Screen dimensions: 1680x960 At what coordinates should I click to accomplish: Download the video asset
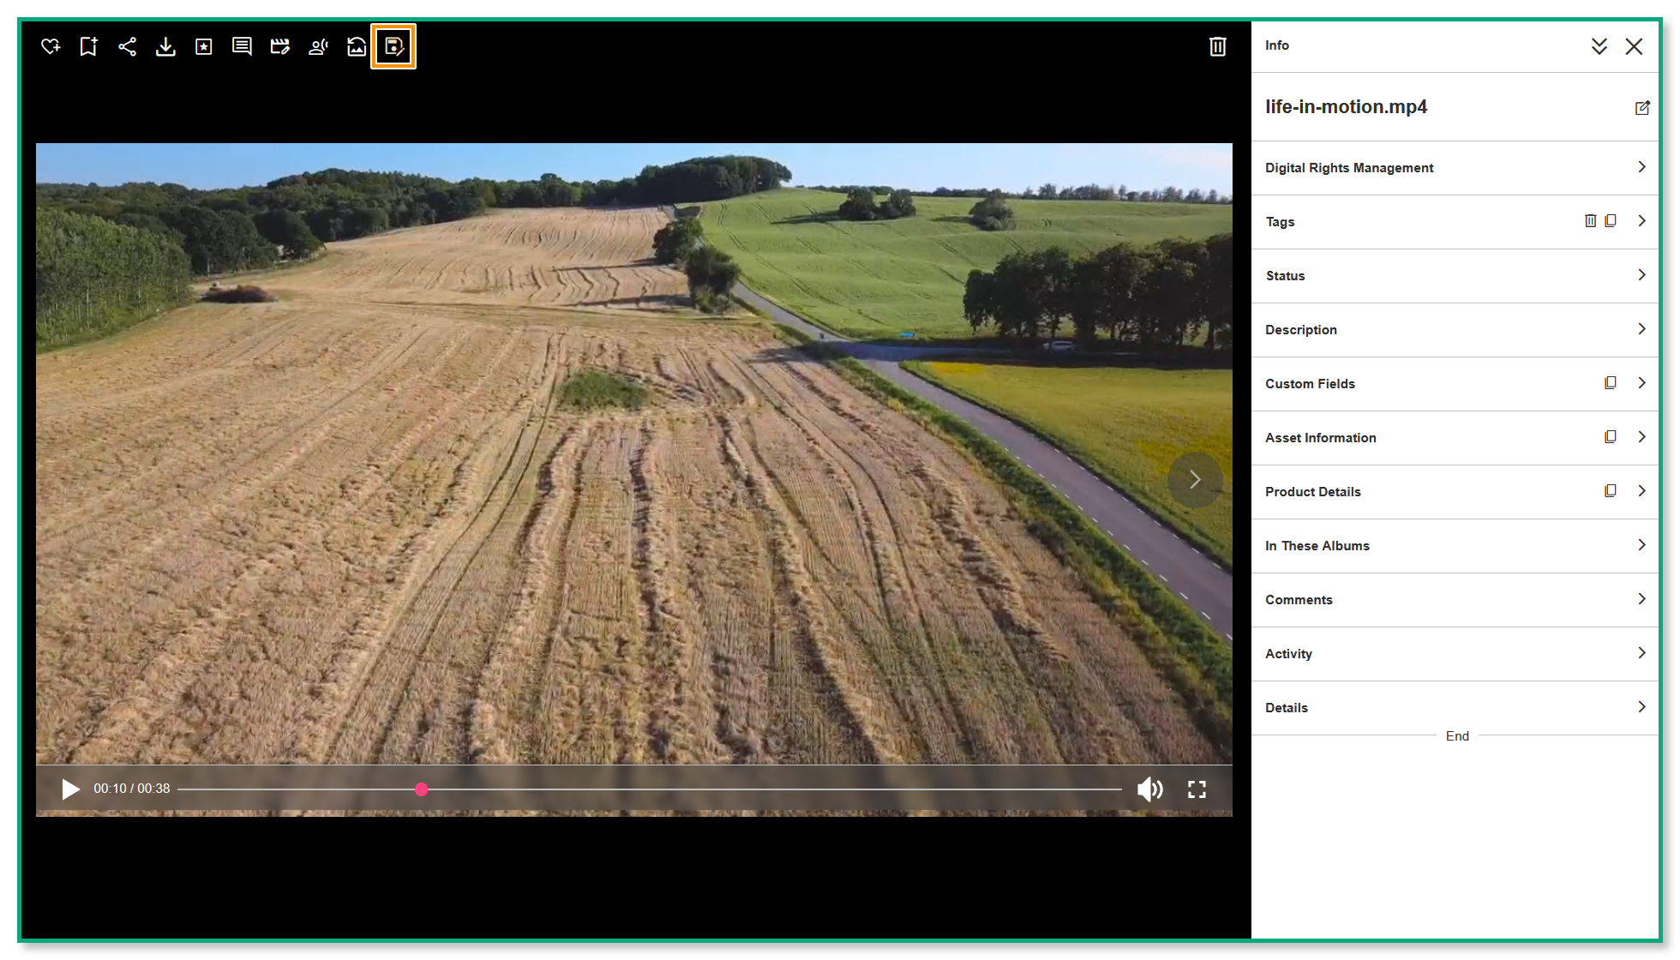point(165,46)
